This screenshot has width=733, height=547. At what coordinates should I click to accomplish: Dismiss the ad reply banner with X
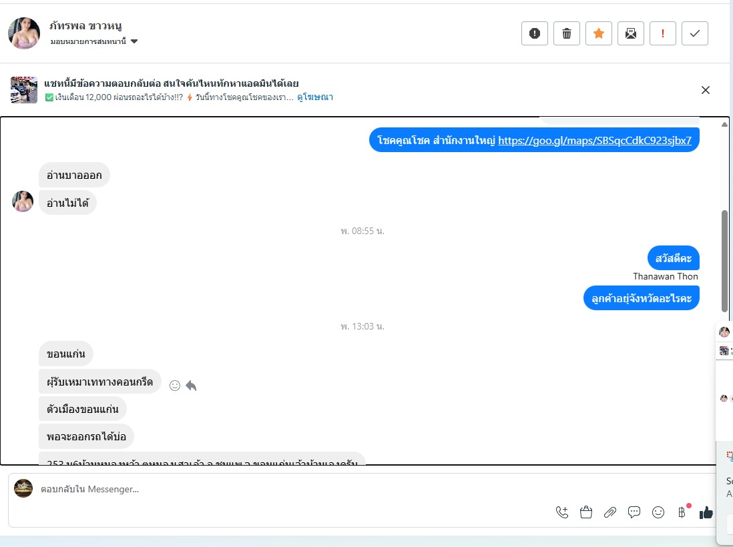[706, 90]
